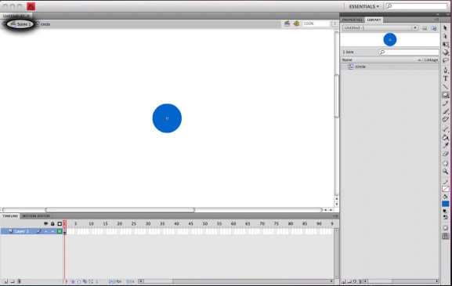Switch to the PROPERTIES tab
The height and width of the screenshot is (286, 452).
[352, 20]
